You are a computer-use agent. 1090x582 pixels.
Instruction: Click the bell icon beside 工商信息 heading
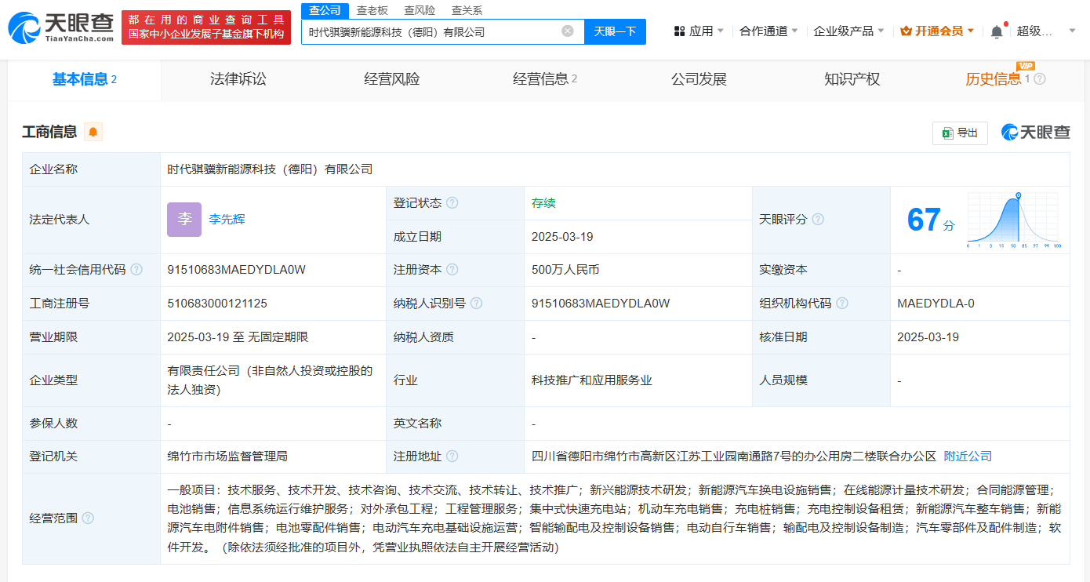coord(93,132)
